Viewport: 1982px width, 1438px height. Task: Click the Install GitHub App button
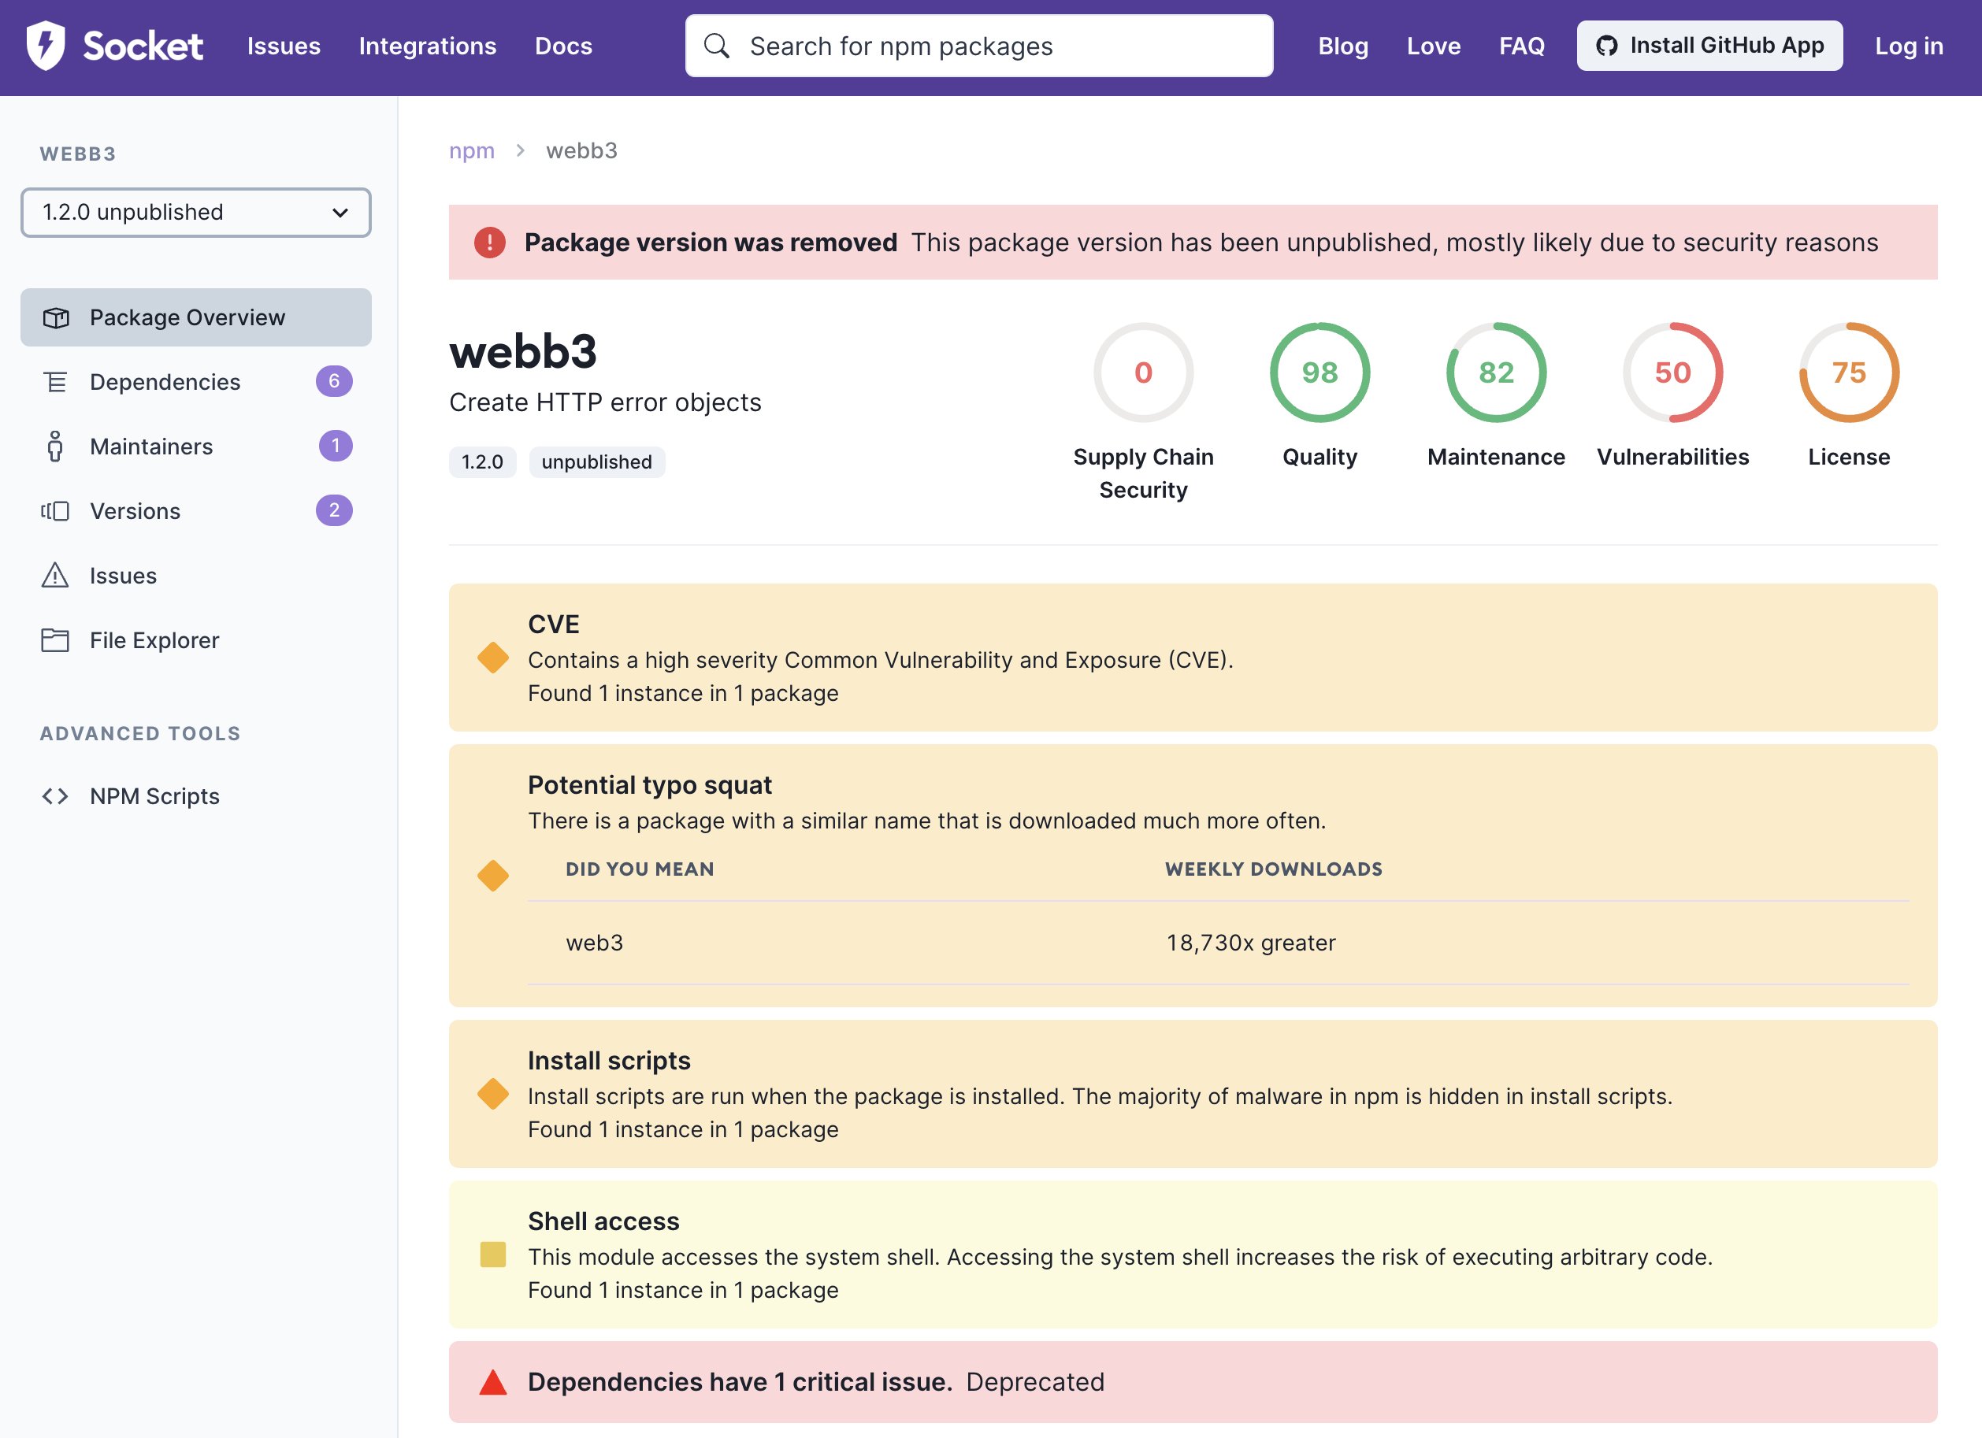pos(1709,46)
